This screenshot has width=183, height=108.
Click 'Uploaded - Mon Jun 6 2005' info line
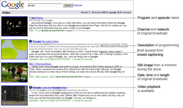tap(61, 59)
